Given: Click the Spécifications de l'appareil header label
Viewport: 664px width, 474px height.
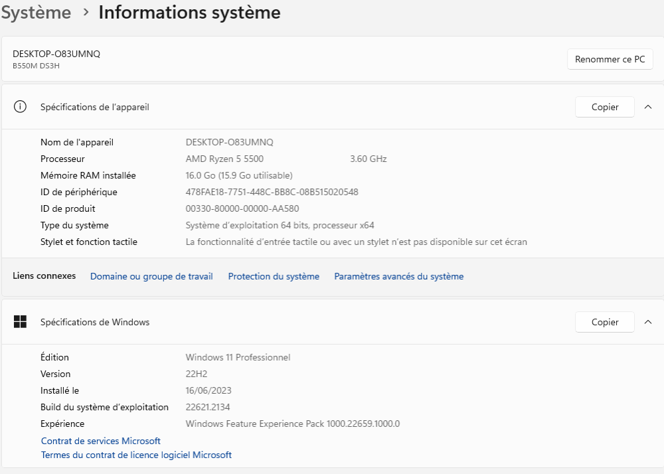Looking at the screenshot, I should (95, 107).
